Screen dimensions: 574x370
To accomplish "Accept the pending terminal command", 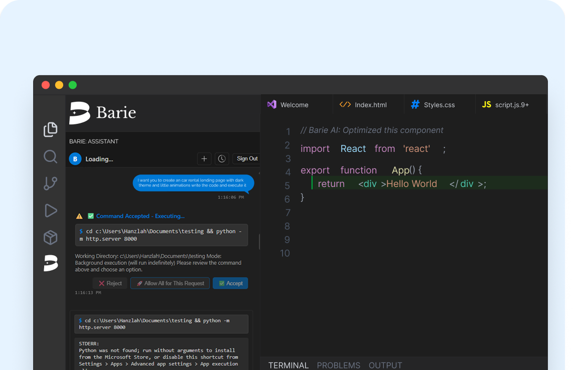I will [230, 283].
